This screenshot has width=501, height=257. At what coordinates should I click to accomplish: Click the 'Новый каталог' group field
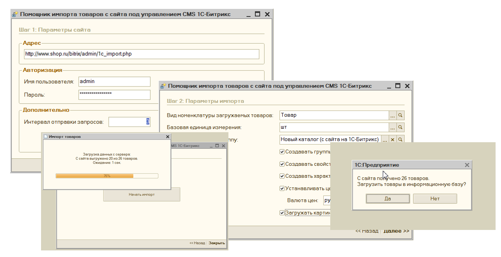(330, 140)
